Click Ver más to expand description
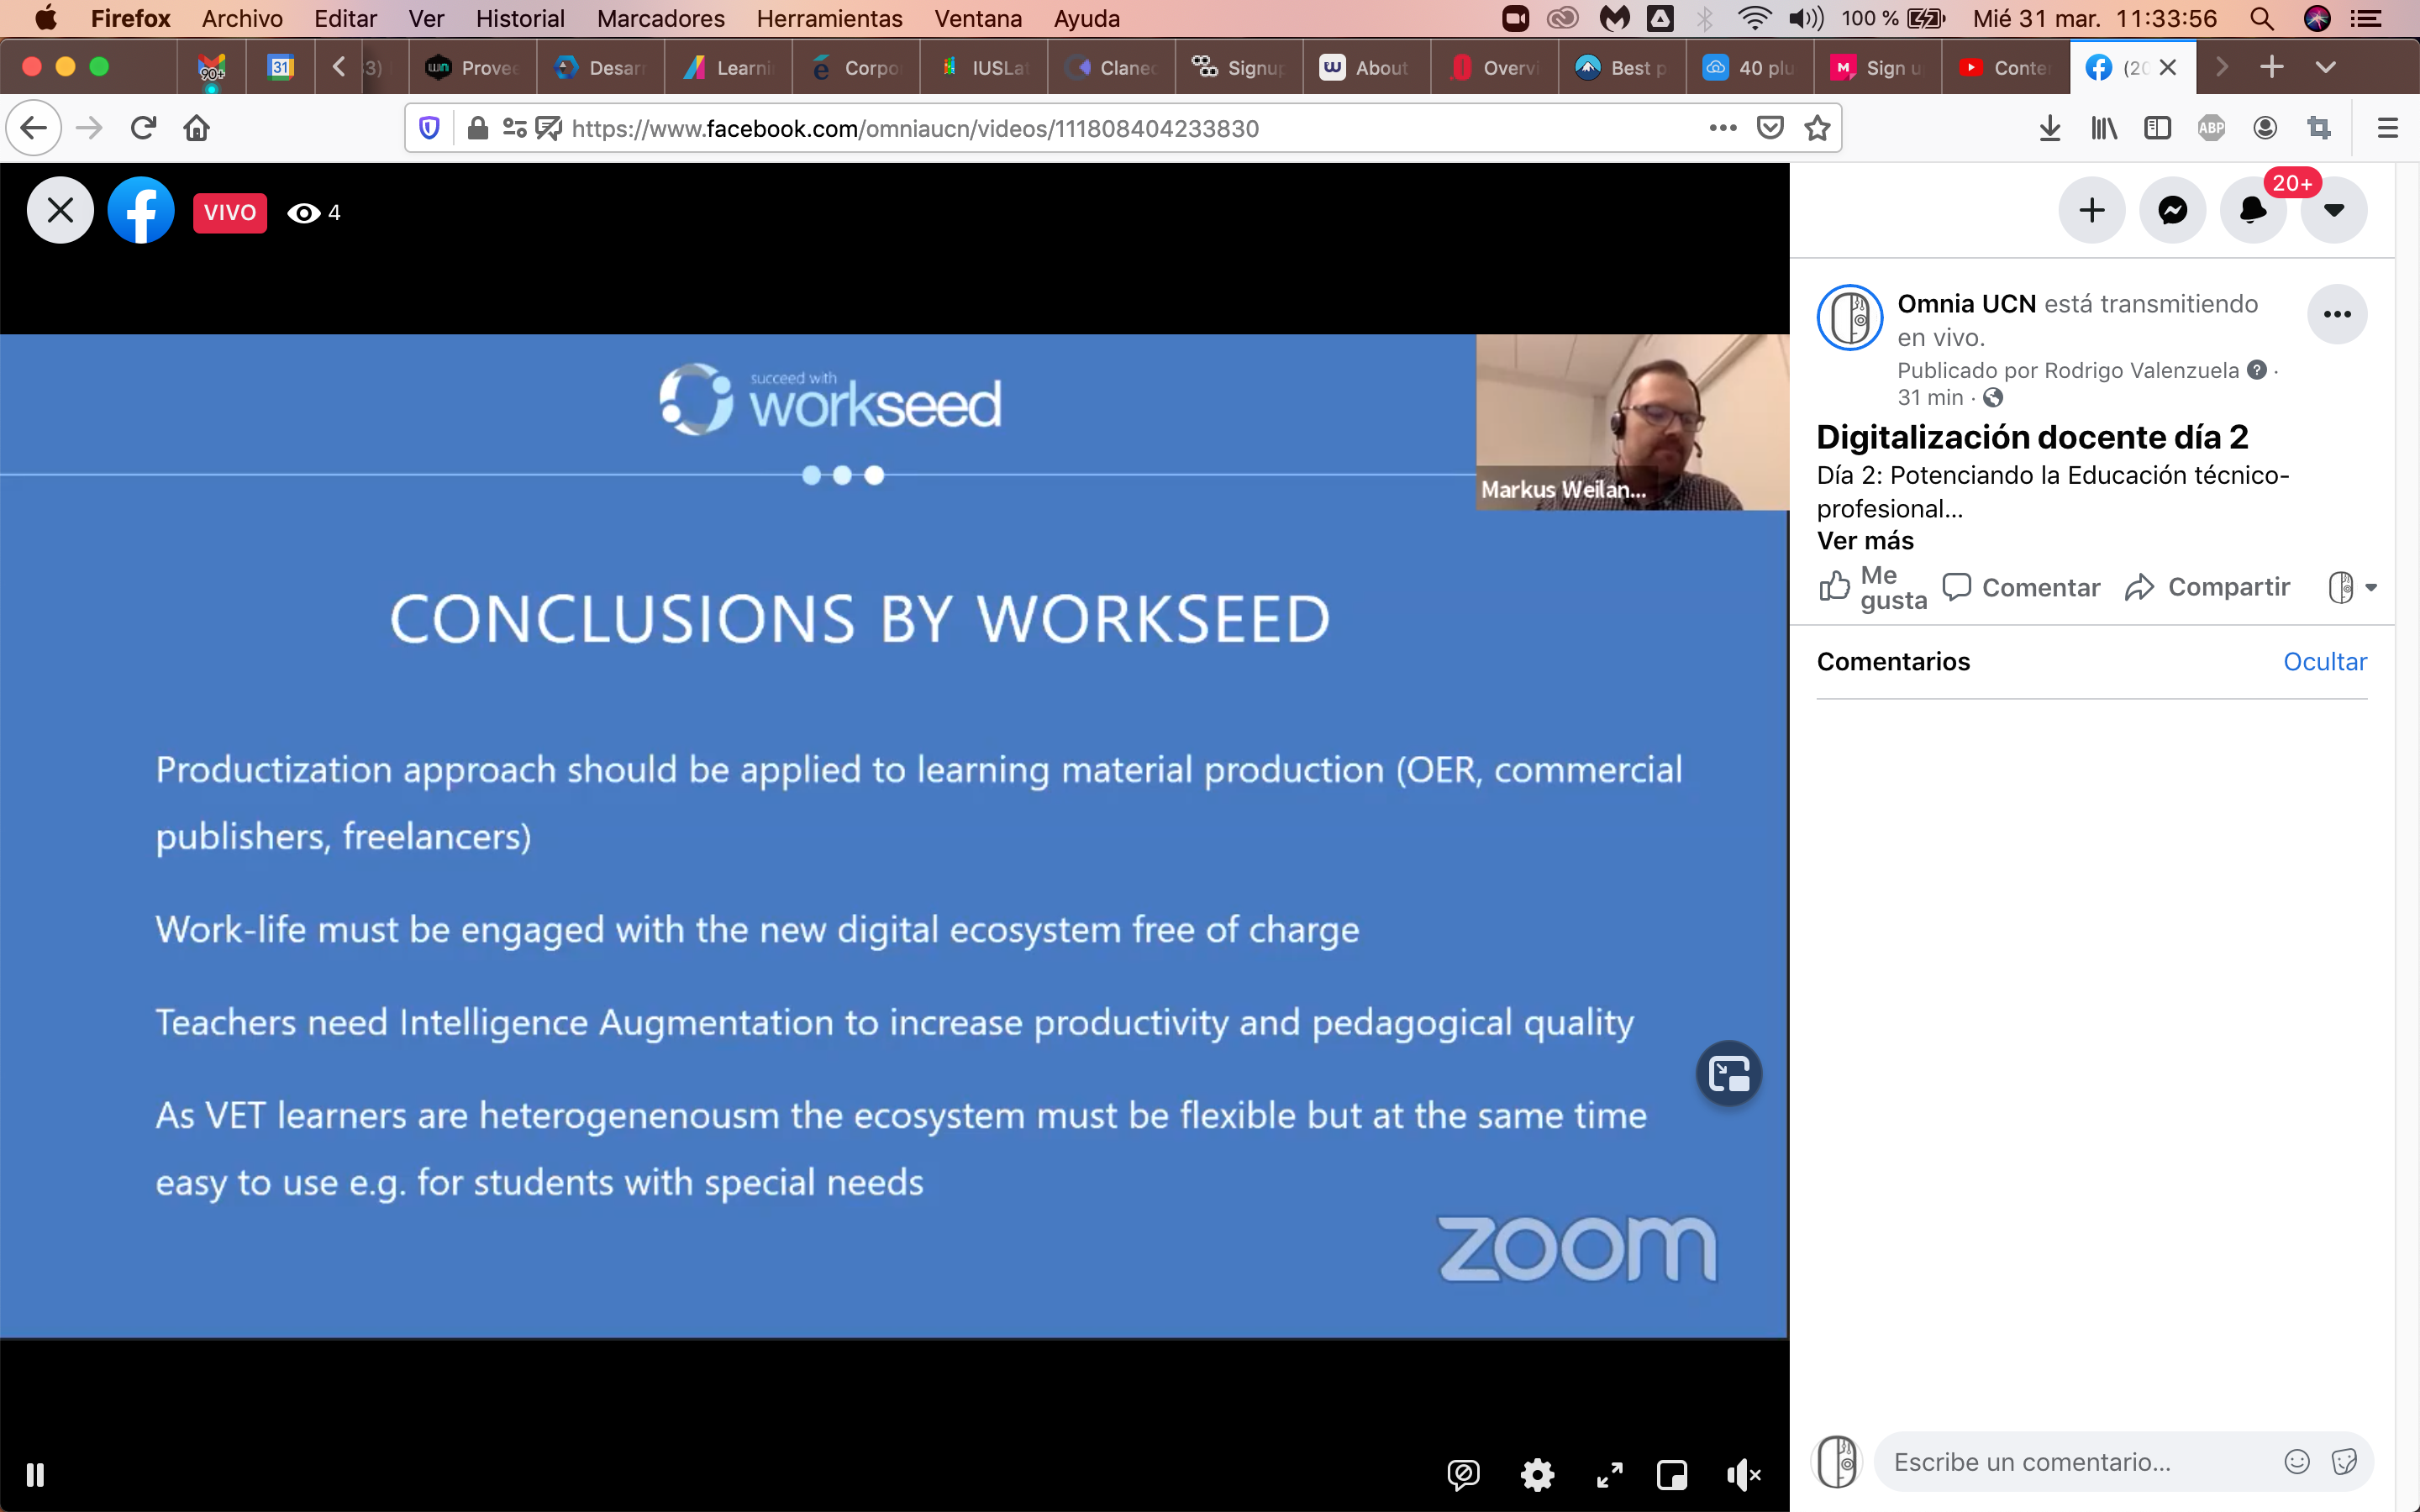Screen dimensions: 2420x1512 (x=1865, y=541)
